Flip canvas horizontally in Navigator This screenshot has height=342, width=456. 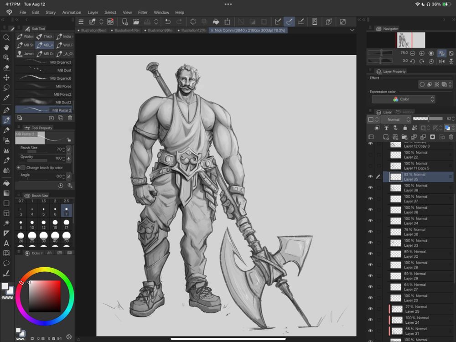442,61
